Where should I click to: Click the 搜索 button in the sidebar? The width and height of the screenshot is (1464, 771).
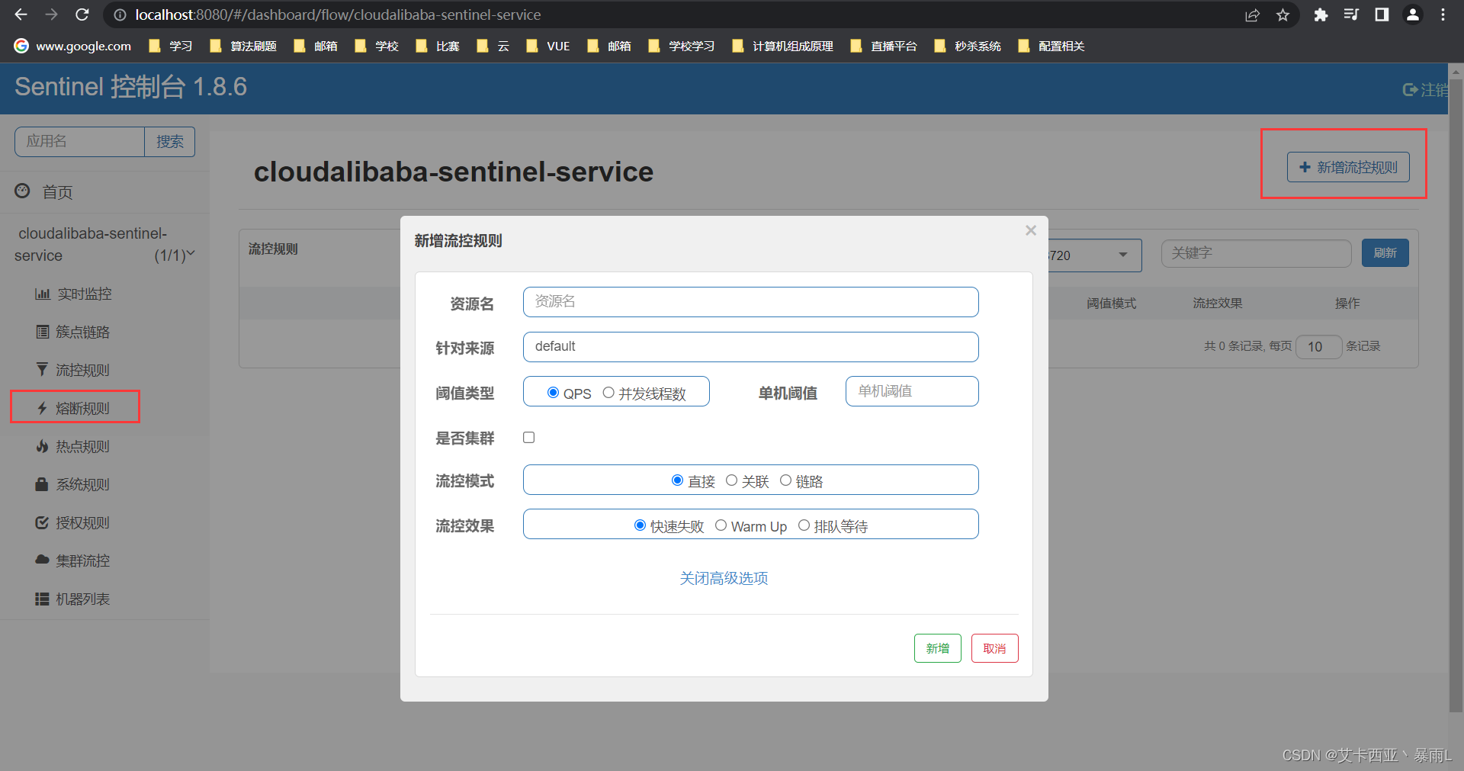[x=170, y=142]
